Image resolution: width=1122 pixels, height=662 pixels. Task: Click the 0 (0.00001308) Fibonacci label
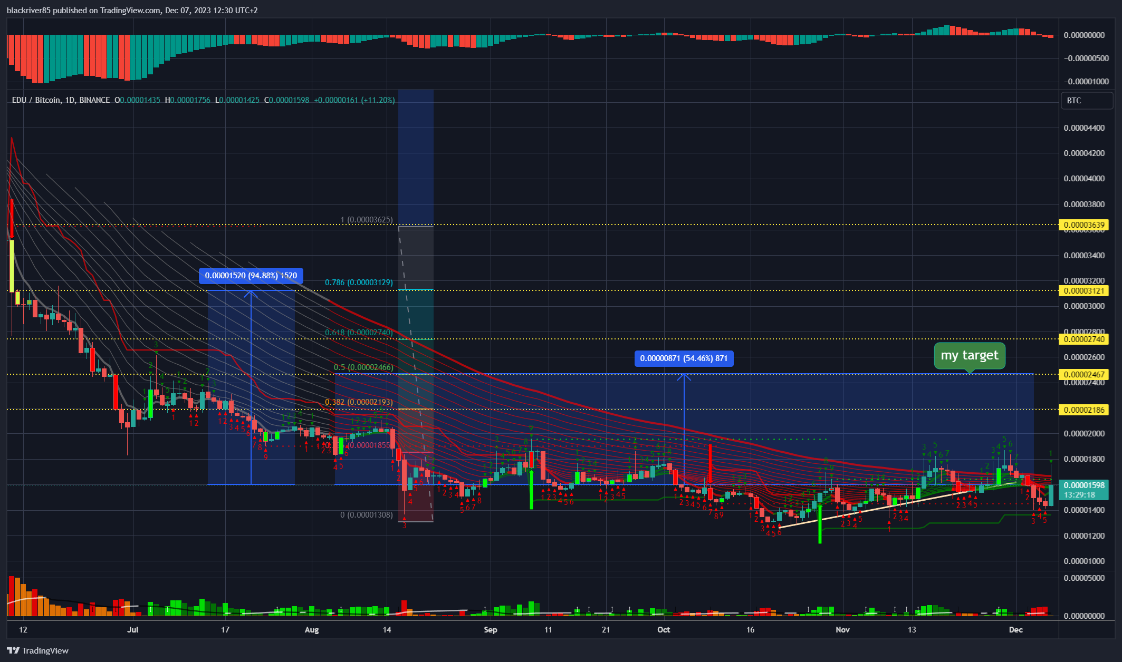(x=367, y=514)
